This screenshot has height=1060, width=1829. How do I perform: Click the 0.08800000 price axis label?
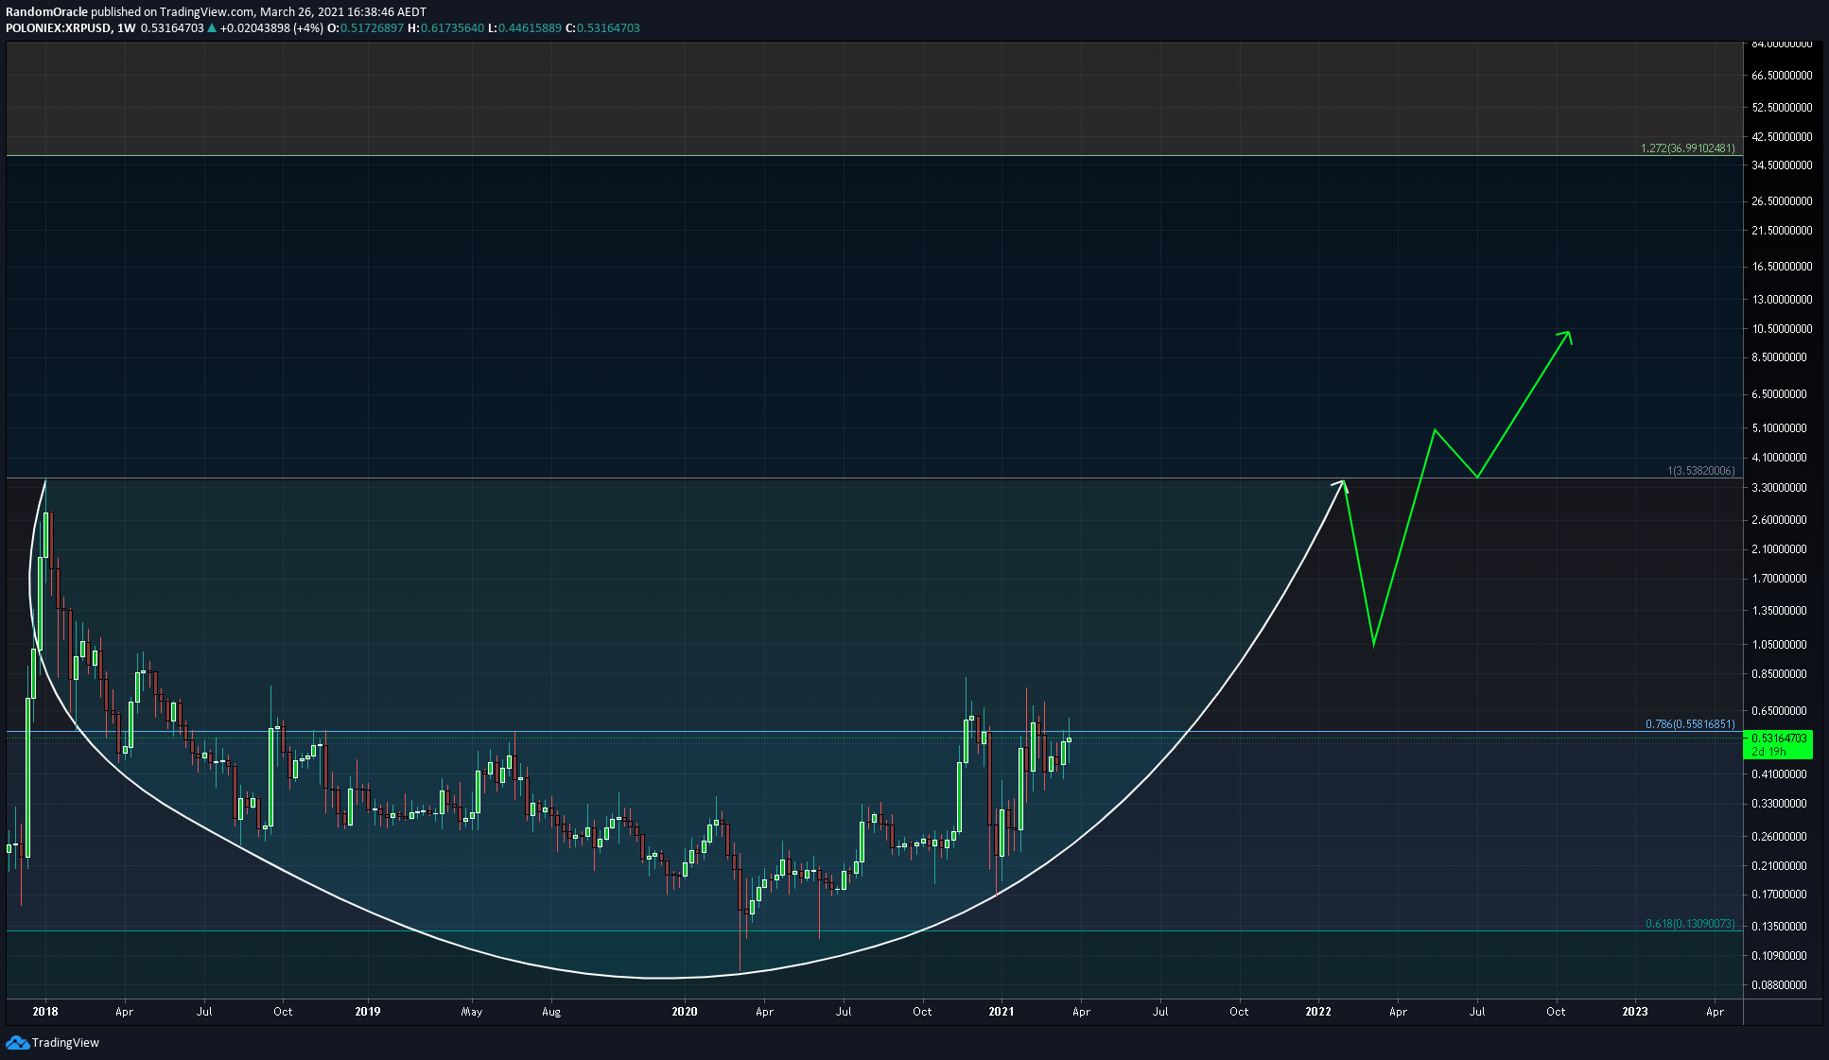pos(1782,985)
